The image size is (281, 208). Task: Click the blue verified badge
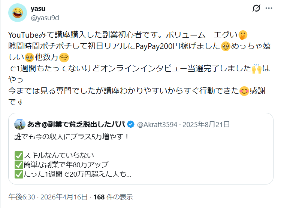tap(131, 124)
